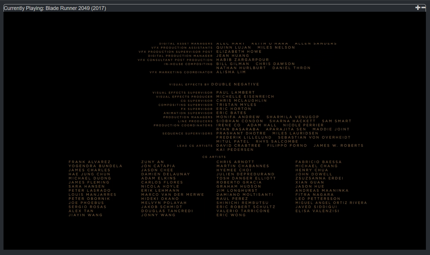Click the name 'JEAN HUANG'
The image size is (430, 255).
coord(233,55)
